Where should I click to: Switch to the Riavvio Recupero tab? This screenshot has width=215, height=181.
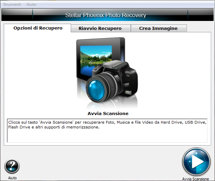101,28
